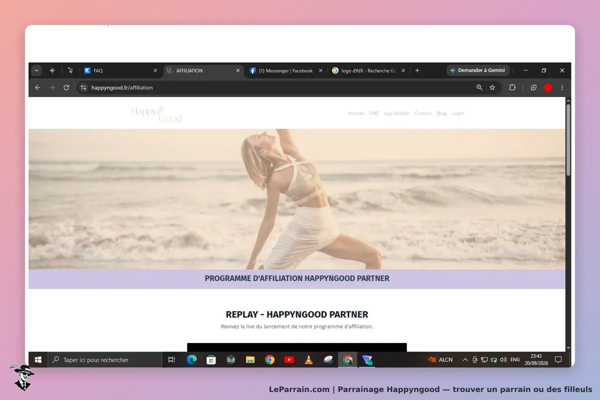Click the scrollbar down arrow
Screen dimensions: 600x400
[x=568, y=348]
